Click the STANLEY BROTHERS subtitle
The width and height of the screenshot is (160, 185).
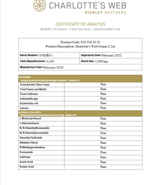(x=106, y=13)
